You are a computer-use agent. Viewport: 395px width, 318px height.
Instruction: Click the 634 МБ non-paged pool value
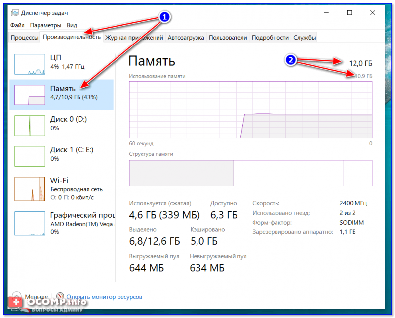click(207, 268)
